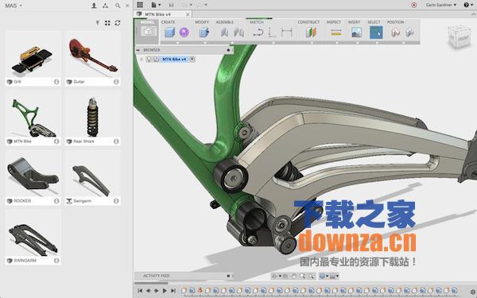Select the Assemble Joint tool

click(238, 33)
